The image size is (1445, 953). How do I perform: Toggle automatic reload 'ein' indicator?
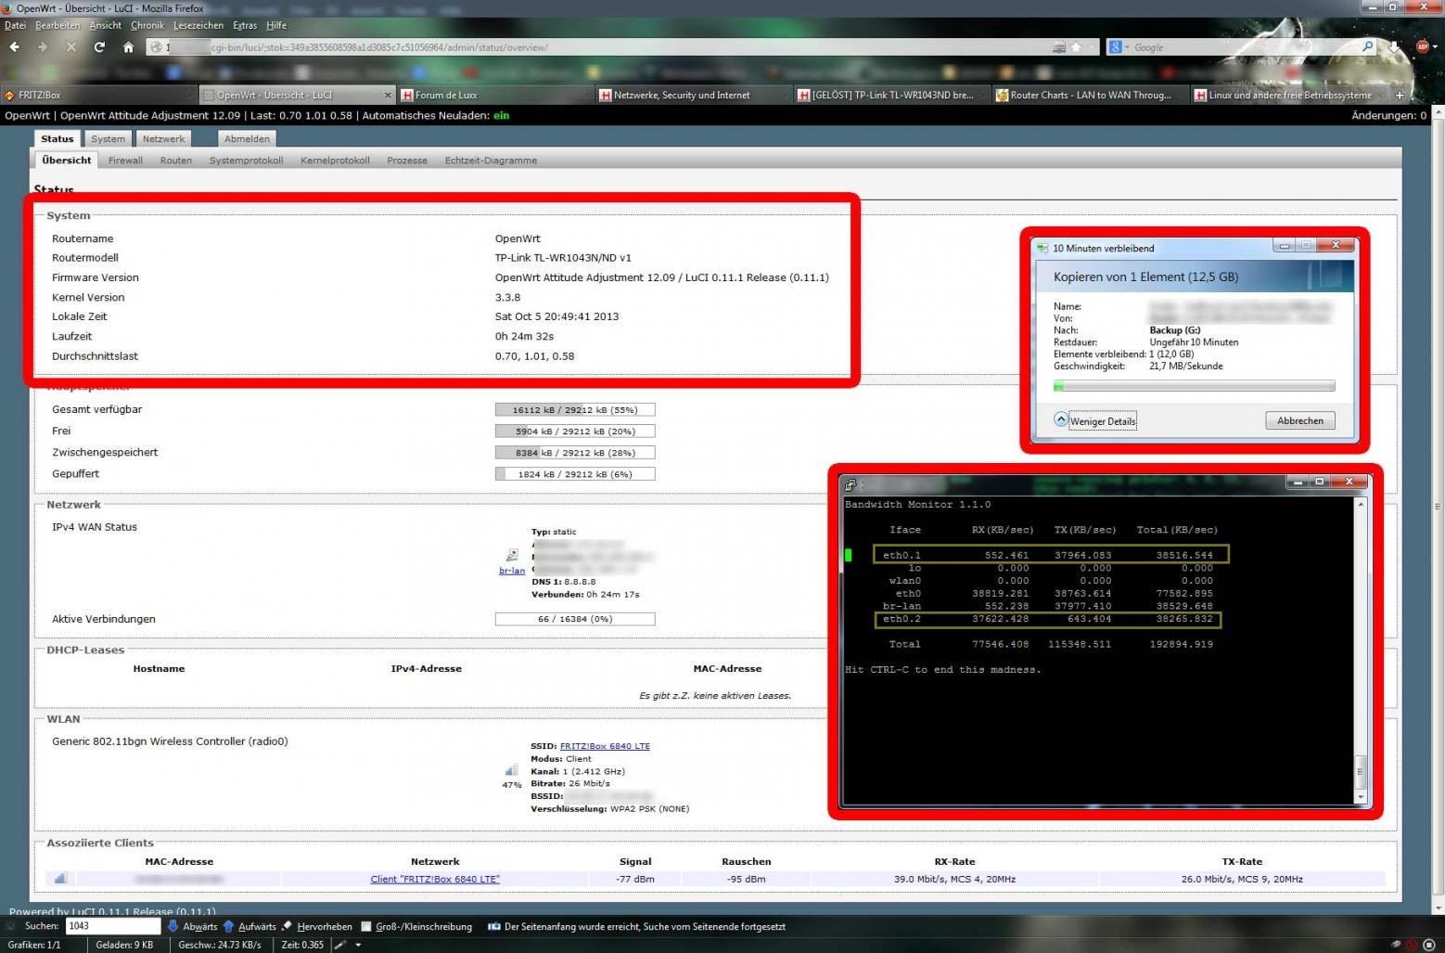pyautogui.click(x=501, y=115)
